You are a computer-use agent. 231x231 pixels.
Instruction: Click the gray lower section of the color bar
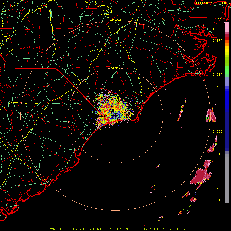click(x=227, y=178)
